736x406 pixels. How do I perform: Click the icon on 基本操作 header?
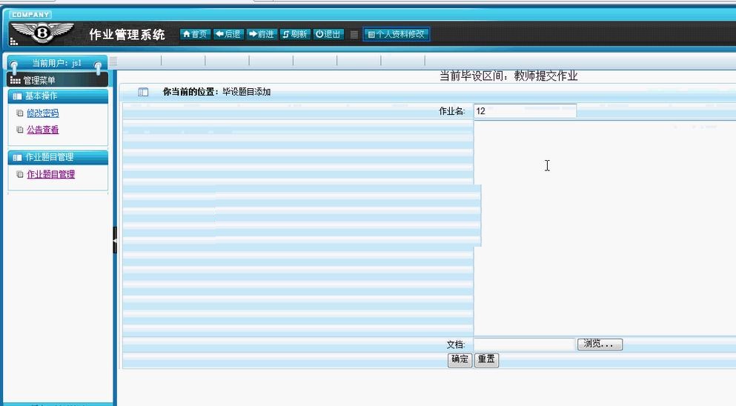pyautogui.click(x=17, y=96)
